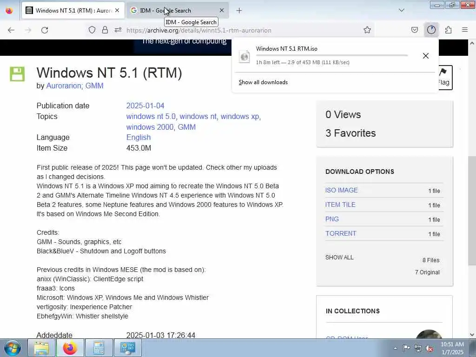Click the 8 Files count
The height and width of the screenshot is (357, 476).
431,260
